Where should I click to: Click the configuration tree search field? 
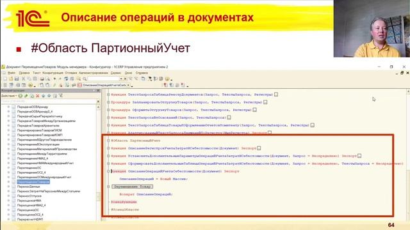[49, 102]
